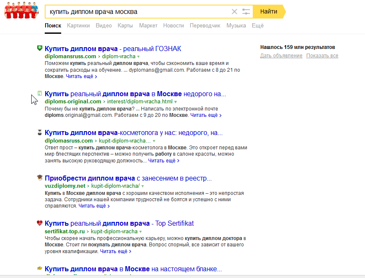
Task: Click kupit-diplom-vracha/ path under vuzdiplomy.net
Action: (x=116, y=186)
